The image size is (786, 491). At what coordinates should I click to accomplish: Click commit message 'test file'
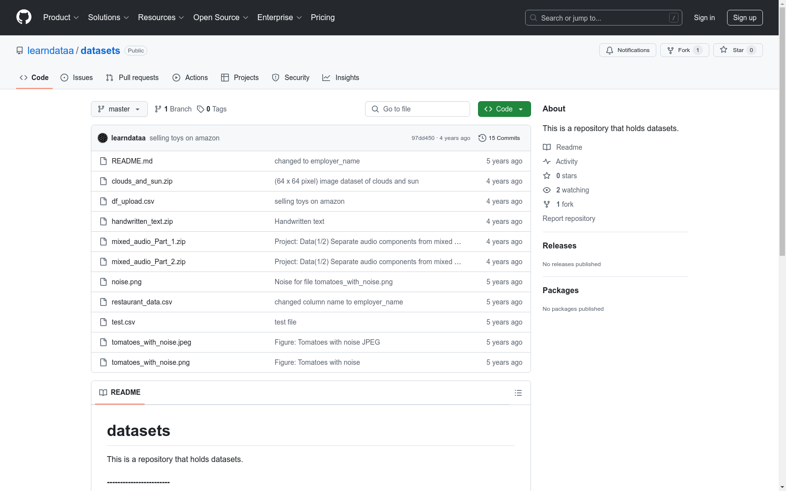[285, 322]
